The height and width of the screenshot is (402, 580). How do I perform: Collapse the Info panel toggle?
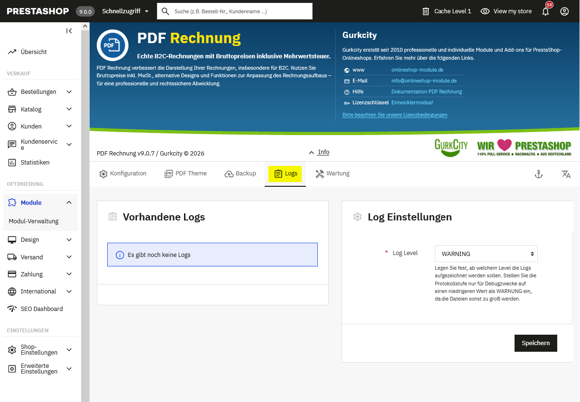[319, 153]
